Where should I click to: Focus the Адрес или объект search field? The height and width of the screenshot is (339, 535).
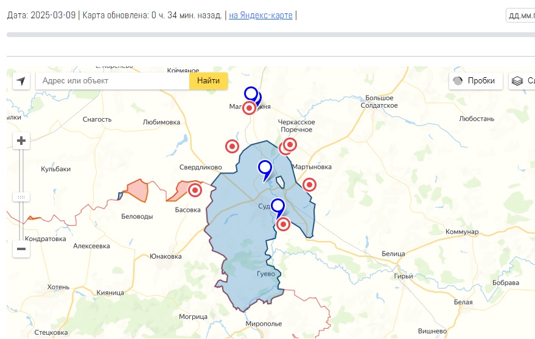[x=113, y=81]
